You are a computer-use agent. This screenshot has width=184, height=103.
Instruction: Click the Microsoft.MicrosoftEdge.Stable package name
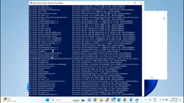coord(43,36)
